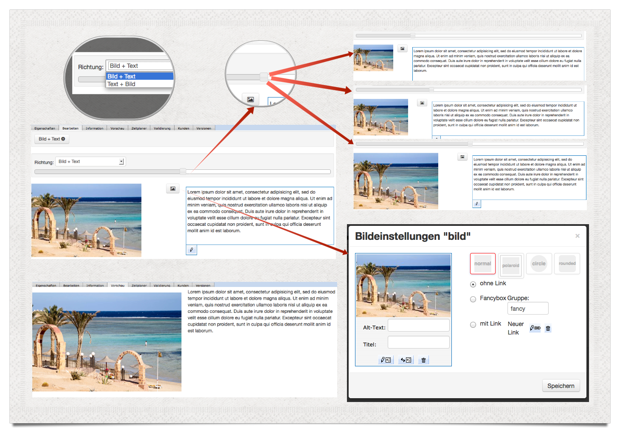Choose "Text + Bild" in the magnified dropdown list
The image size is (620, 433).
[121, 84]
